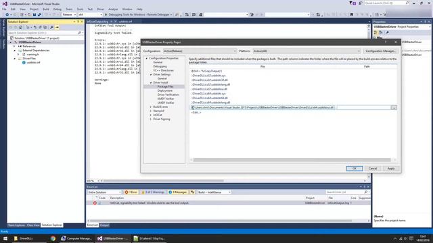This screenshot has height=243, width=433.
Task: Click the <Edit...> entry in package files
Action: (196, 113)
